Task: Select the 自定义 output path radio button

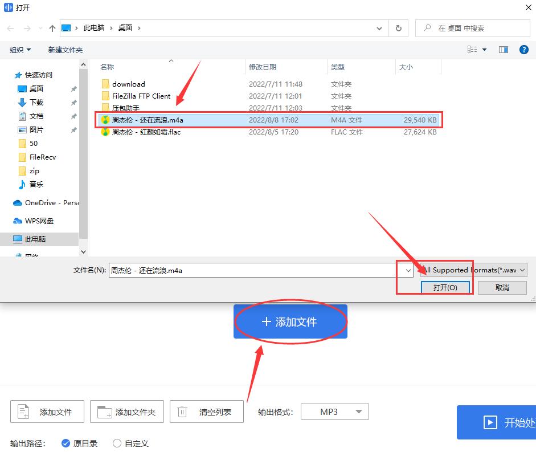Action: (116, 442)
